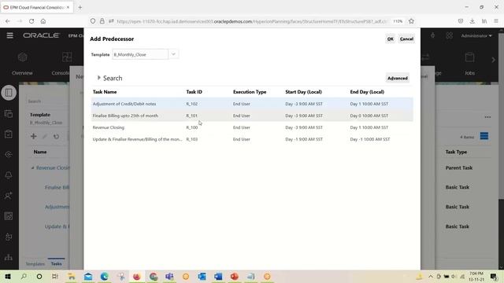Select Update & Finalise Revenue/Billing row

252,139
